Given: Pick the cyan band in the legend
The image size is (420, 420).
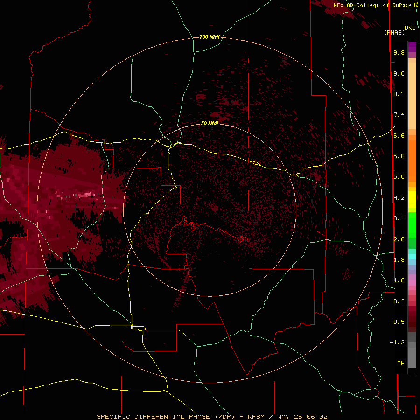Looking at the screenshot, I should coord(412,256).
